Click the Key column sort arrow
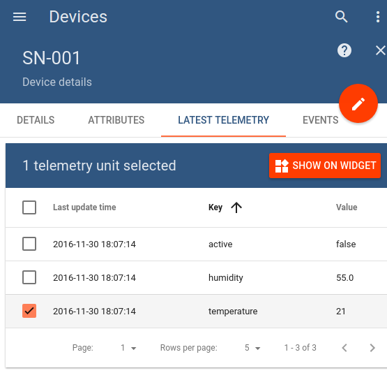Screen dimensions: 387x373 coord(236,207)
